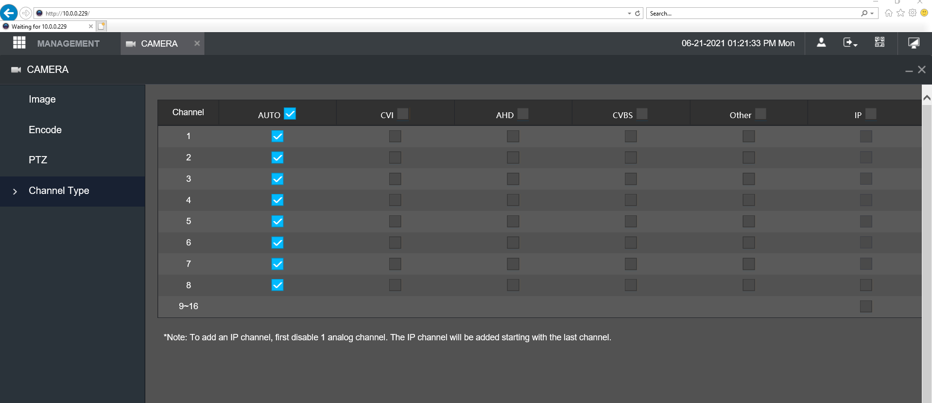Select Channel Type in sidebar
The height and width of the screenshot is (403, 932).
tap(72, 191)
